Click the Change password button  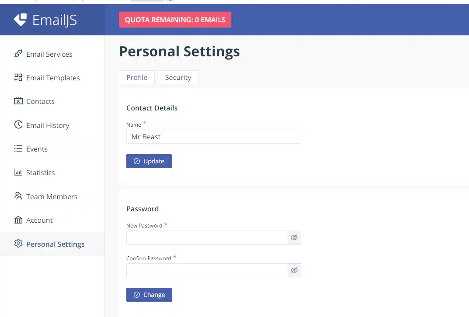point(149,295)
